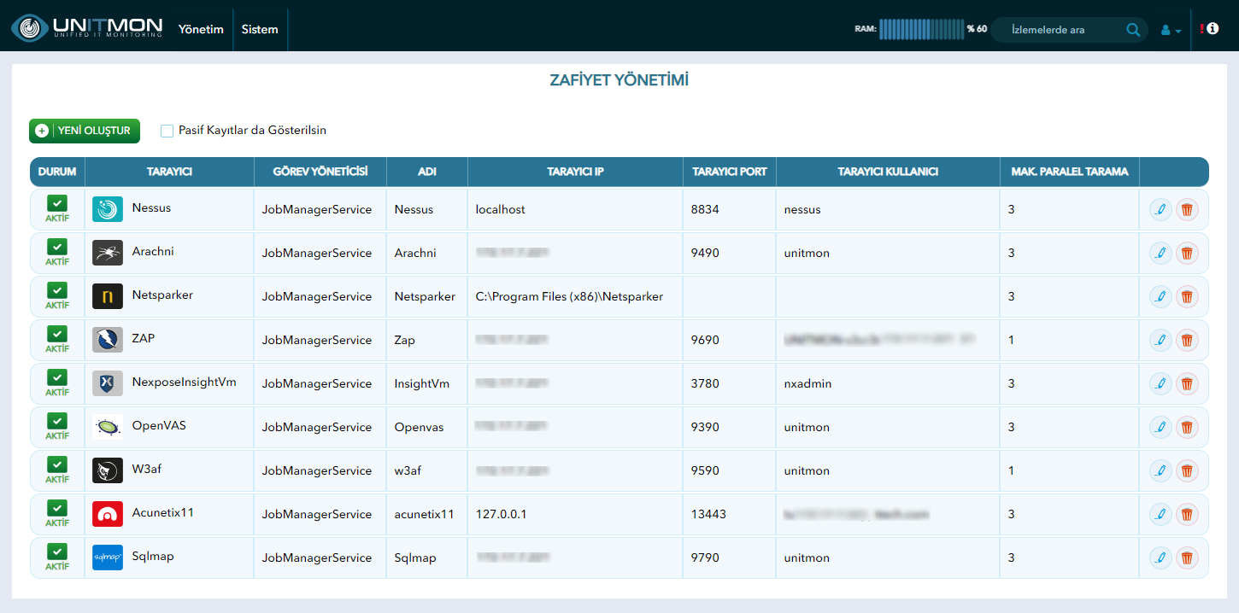Toggle ZAP active status checkbox
Viewport: 1239px width, 613px height.
click(x=57, y=334)
